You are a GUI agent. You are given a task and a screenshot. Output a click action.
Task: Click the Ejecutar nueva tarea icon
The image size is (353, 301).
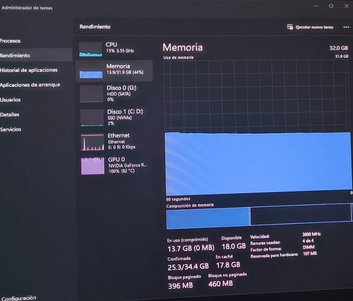click(x=290, y=27)
